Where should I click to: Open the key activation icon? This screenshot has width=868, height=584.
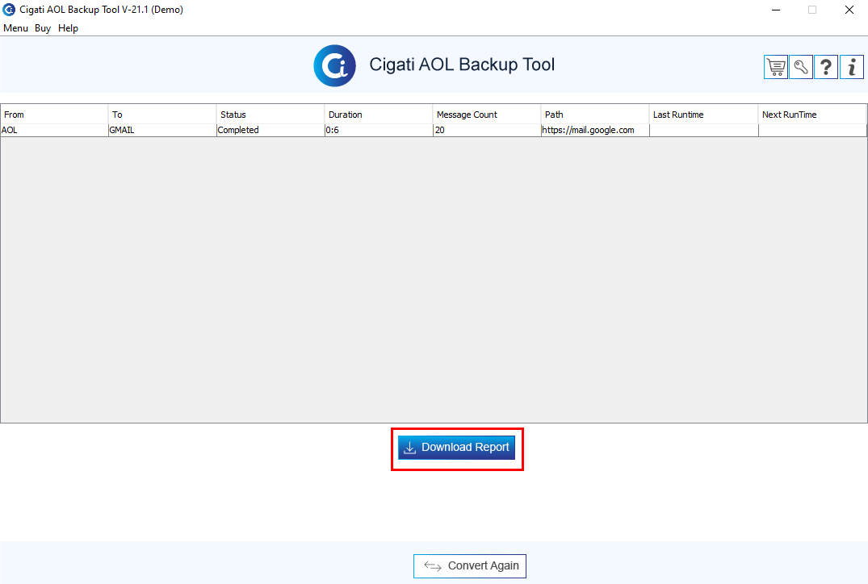tap(800, 68)
